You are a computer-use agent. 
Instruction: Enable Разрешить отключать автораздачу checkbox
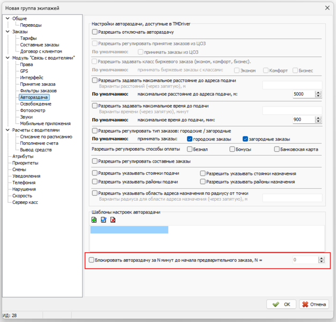(95, 33)
